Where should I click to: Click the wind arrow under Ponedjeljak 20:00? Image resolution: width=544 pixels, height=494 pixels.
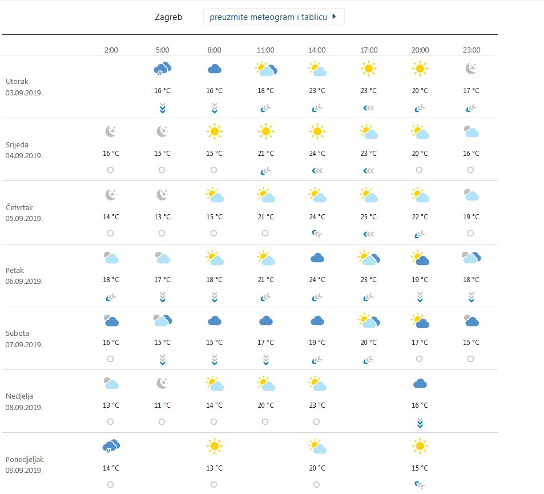(x=420, y=485)
